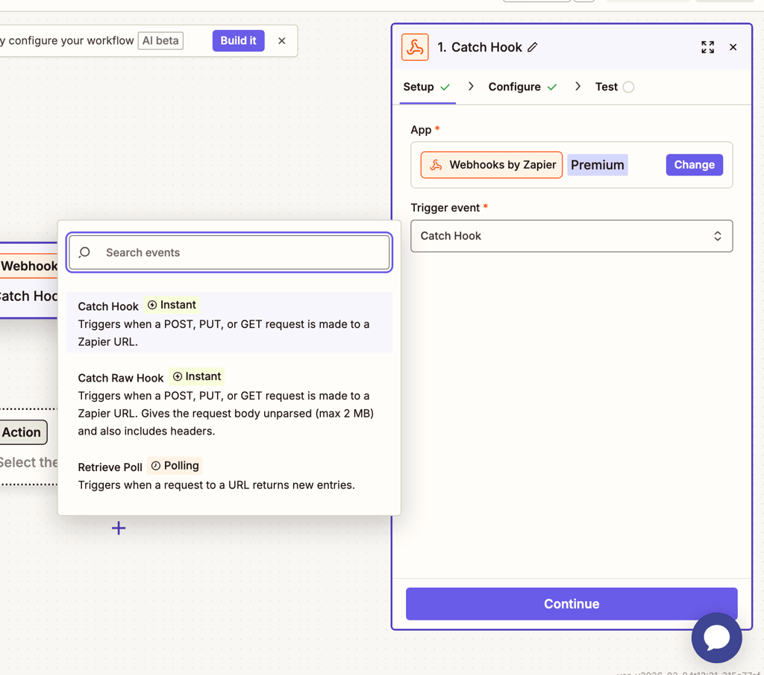The image size is (764, 675).
Task: Click the Action step label on canvas
Action: 22,432
